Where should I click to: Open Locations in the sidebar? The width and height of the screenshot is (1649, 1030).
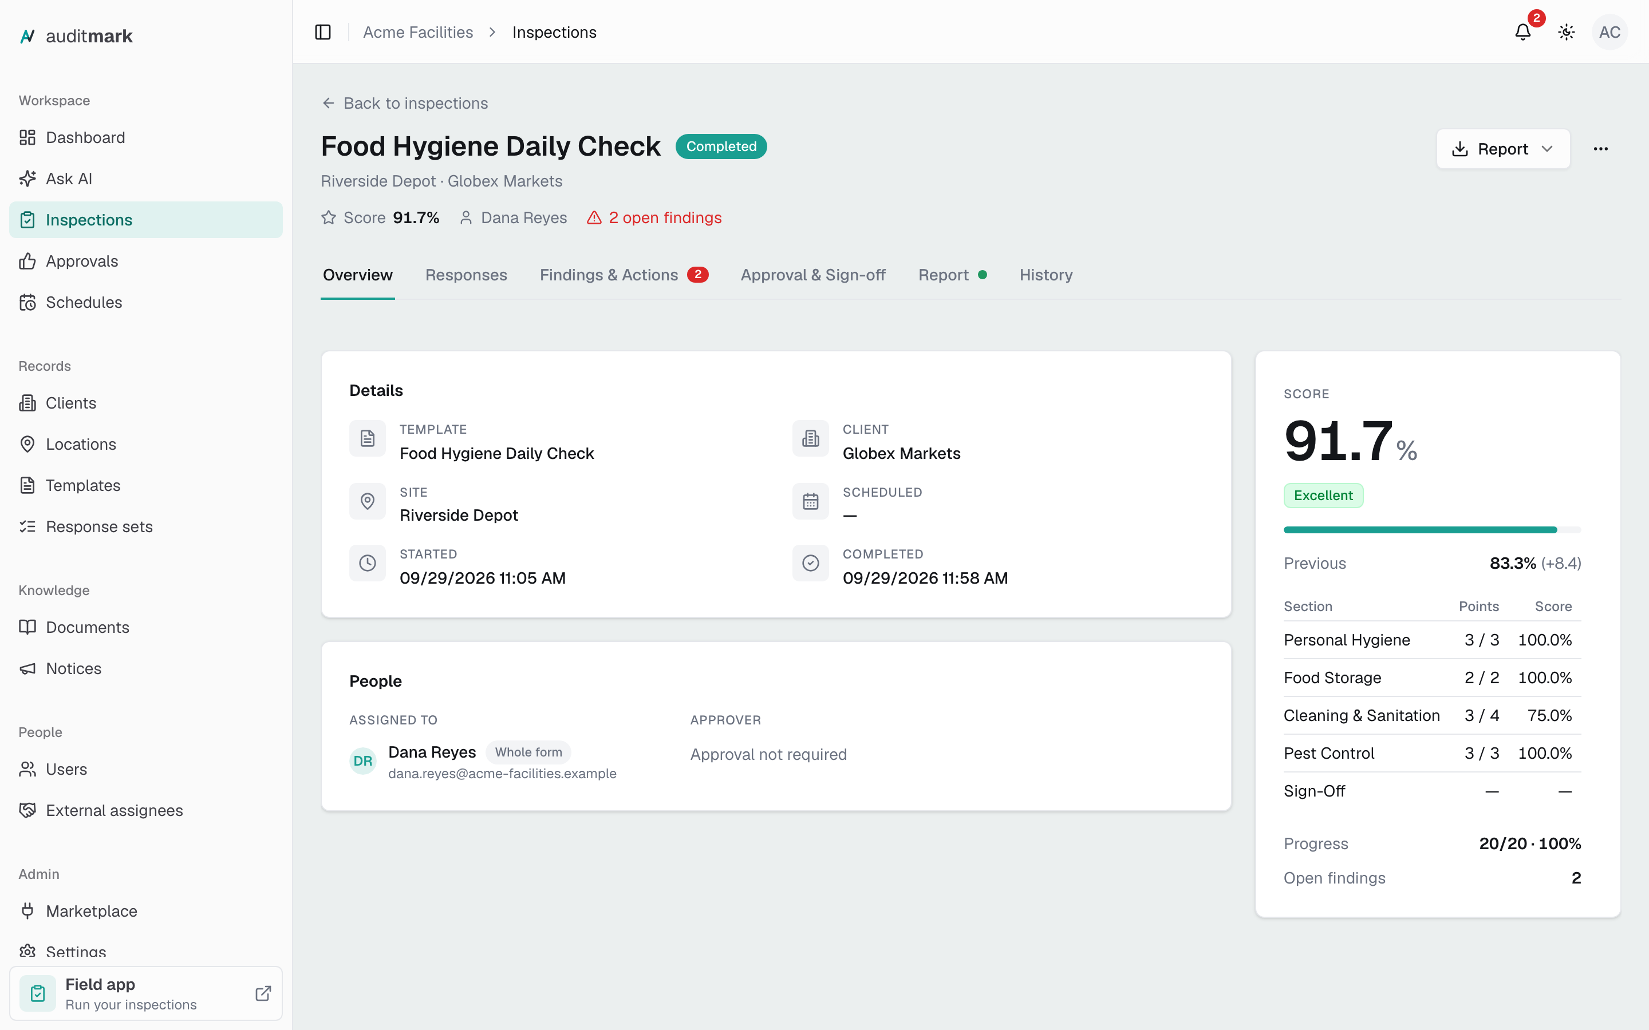point(146,444)
